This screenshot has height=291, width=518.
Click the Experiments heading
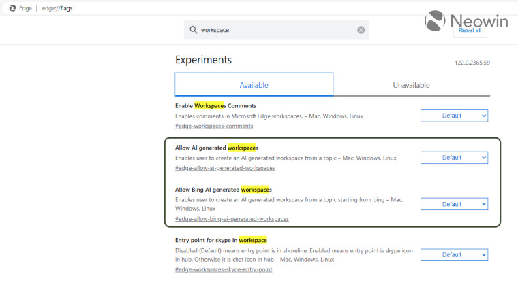[x=204, y=60]
